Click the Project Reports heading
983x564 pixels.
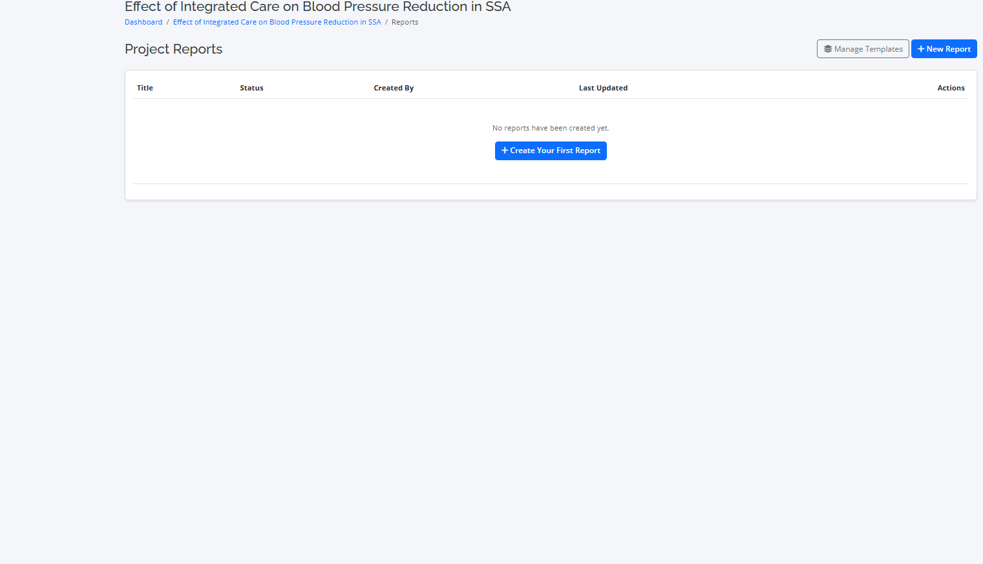coord(173,49)
